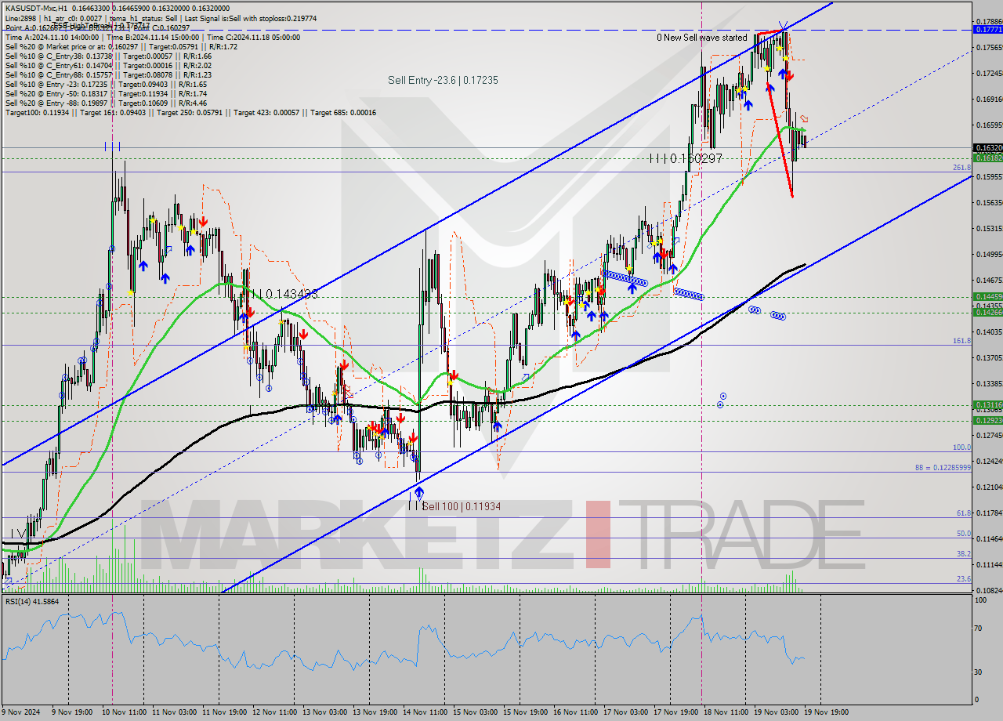This screenshot has width=1003, height=721.
Task: Click the black current price tag 0.16320
Action: (x=987, y=147)
